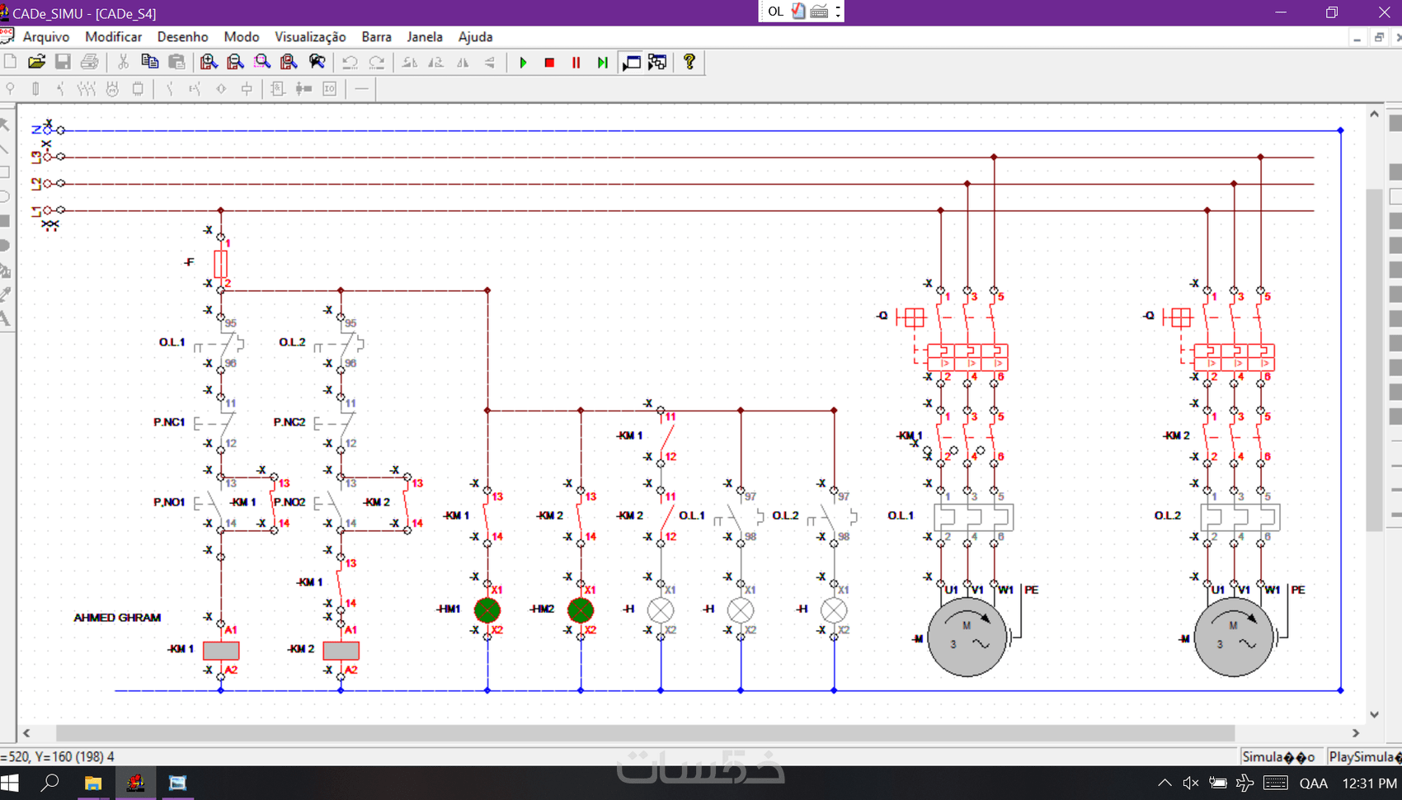The image size is (1402, 800).
Task: Copy selection using the copy icon
Action: click(149, 62)
